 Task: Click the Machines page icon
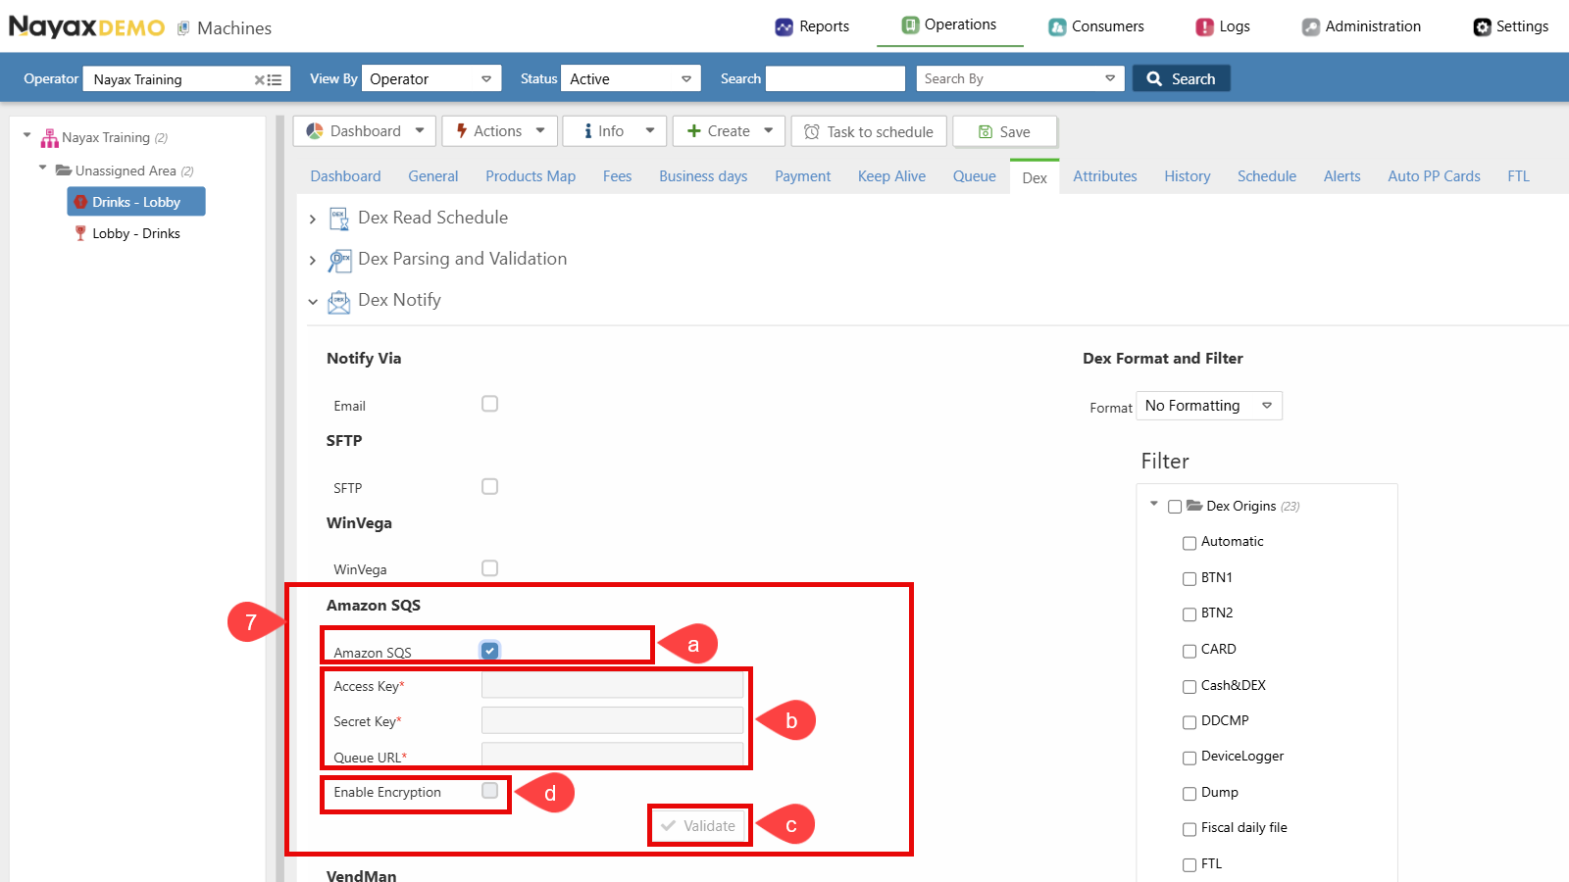(x=183, y=28)
